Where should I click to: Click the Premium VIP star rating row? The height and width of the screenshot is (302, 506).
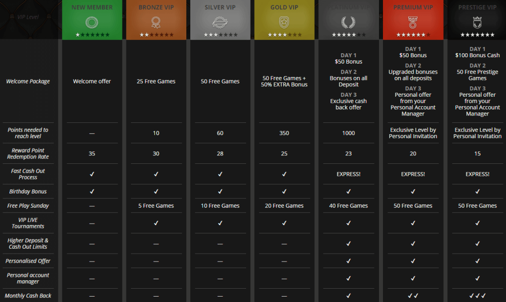click(x=414, y=35)
